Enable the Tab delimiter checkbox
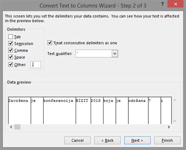186x150 pixels. coord(11,37)
